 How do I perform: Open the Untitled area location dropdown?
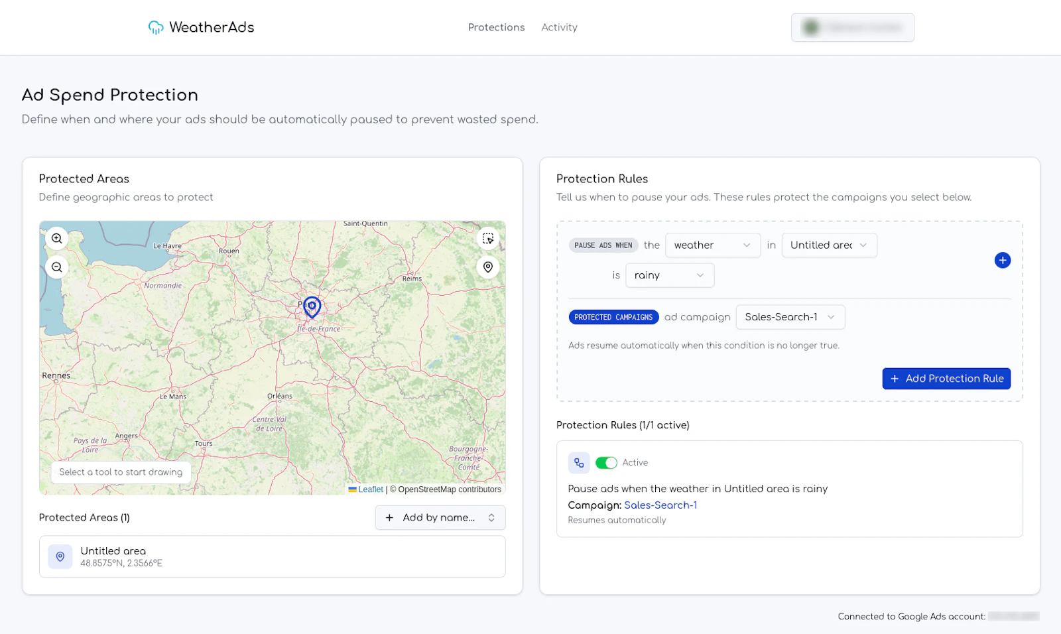coord(829,245)
